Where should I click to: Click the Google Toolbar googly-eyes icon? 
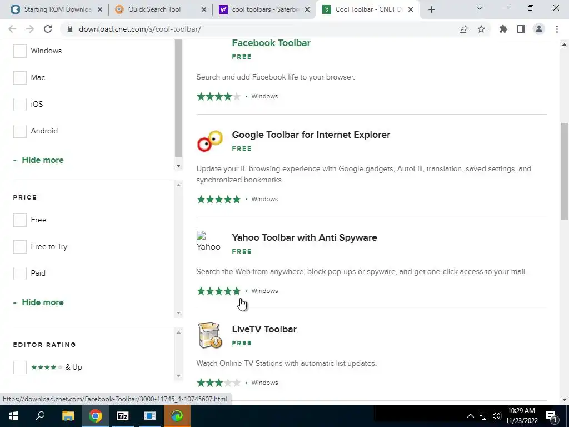pyautogui.click(x=209, y=141)
